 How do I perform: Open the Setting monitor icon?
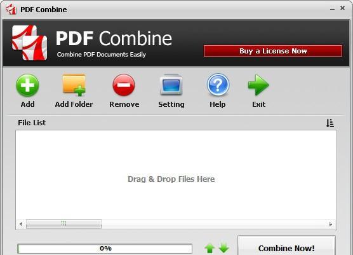(x=171, y=85)
